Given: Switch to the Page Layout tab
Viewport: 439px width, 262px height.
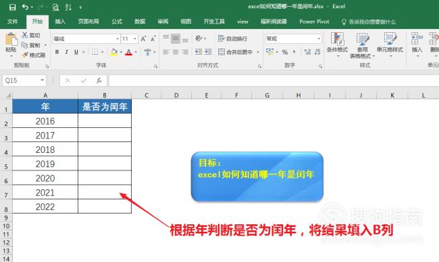Looking at the screenshot, I should [x=88, y=22].
